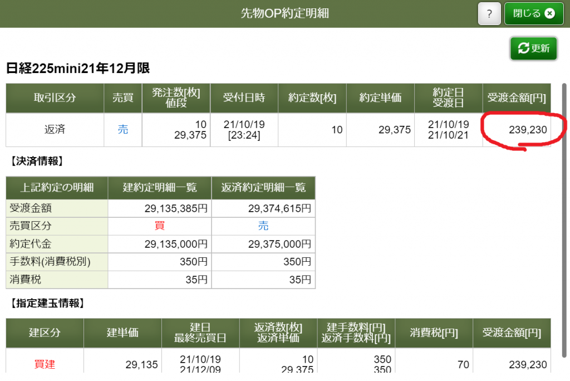Click the 日経225mini21年12月限 heading

78,68
